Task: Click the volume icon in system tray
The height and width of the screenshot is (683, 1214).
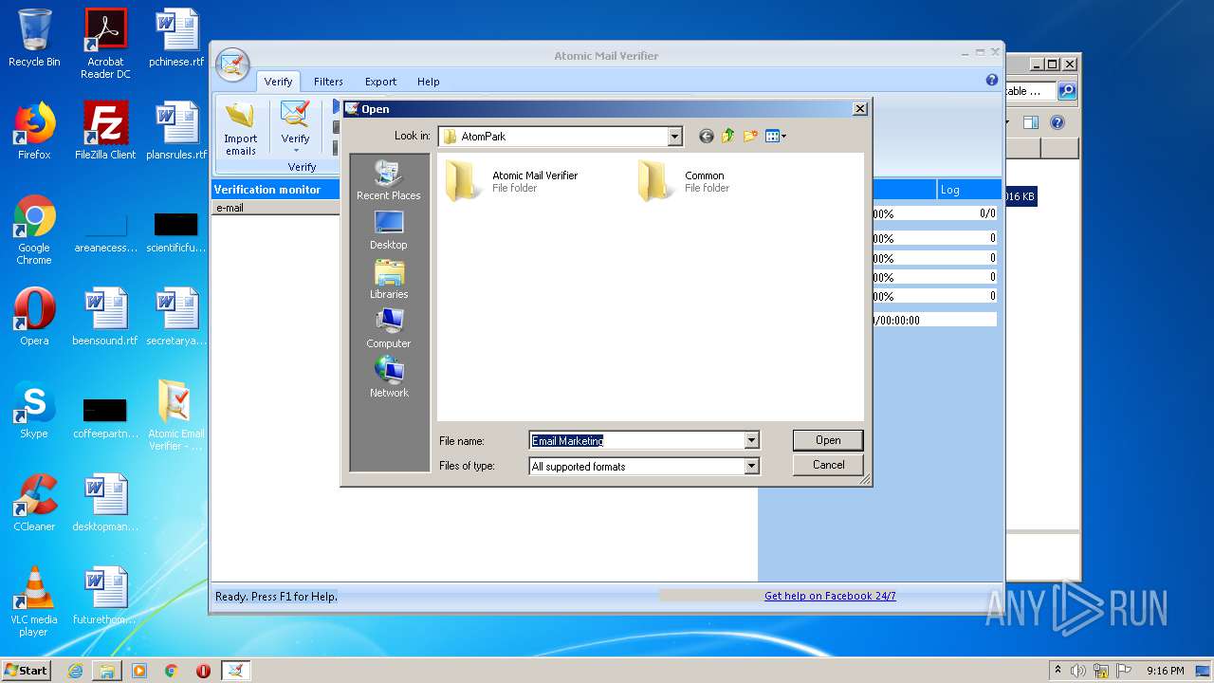Action: pyautogui.click(x=1078, y=671)
